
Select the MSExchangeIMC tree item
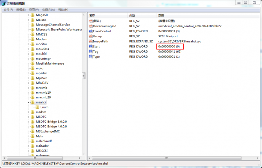click(x=48, y=131)
